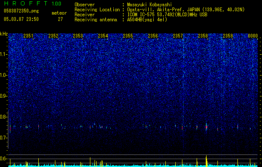Click the date stamp 05.03.07 23:50
262x167 pixels.
21,19
